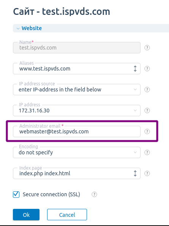Show help for IP address source
The image size is (169, 226).
[x=147, y=90]
